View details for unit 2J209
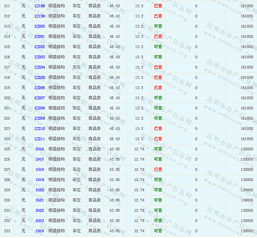This screenshot has width=257, height=238. [40, 118]
